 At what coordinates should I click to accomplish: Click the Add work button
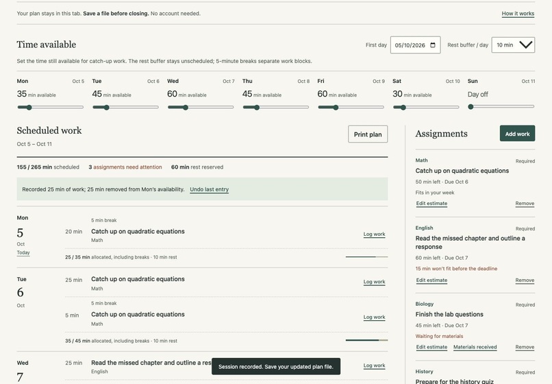coord(517,134)
